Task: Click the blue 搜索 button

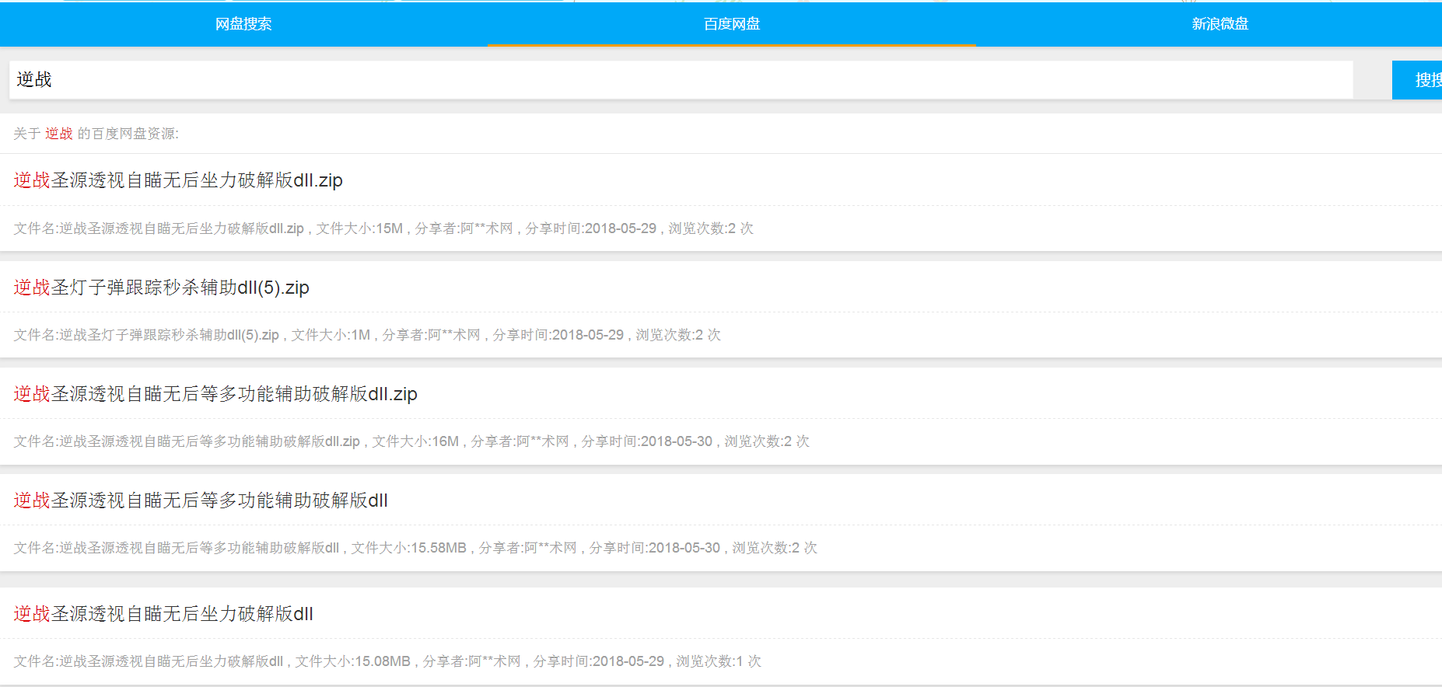Action: tap(1418, 79)
